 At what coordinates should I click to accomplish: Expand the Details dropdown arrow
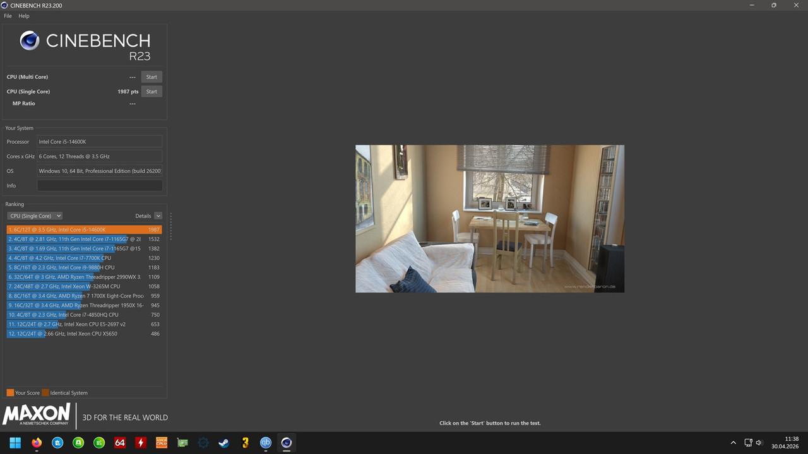click(158, 216)
